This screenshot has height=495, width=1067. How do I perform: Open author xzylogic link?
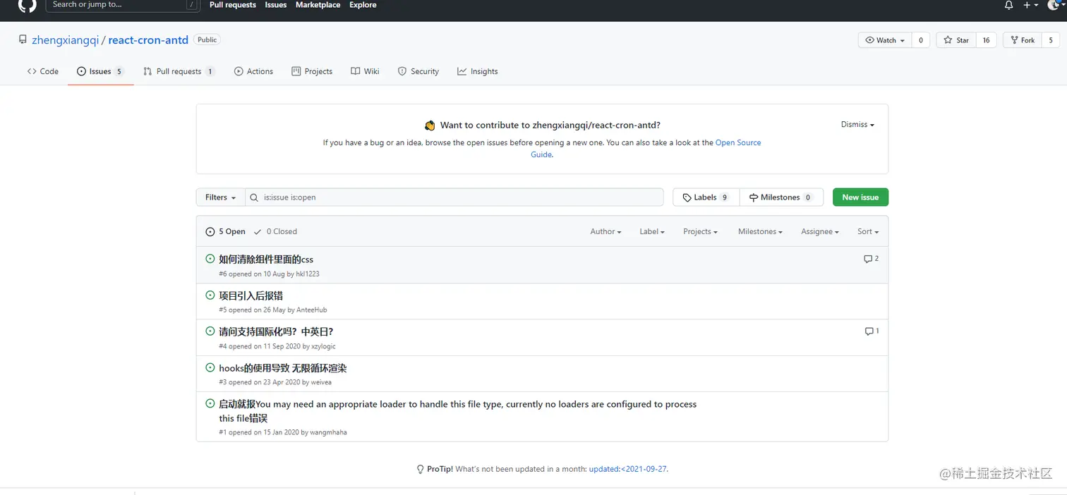coord(324,346)
